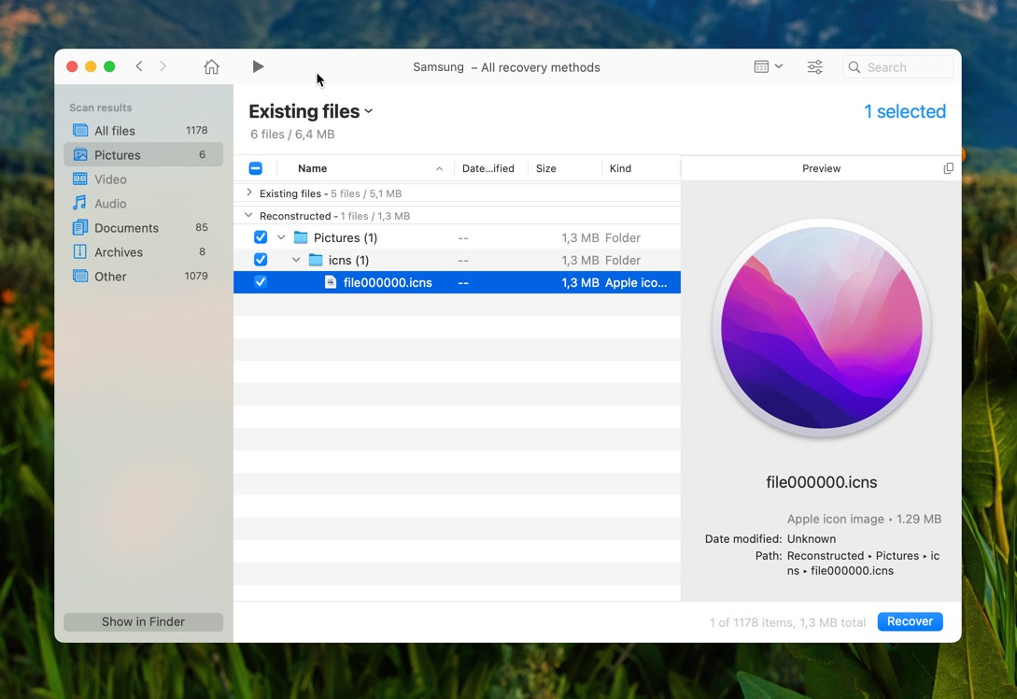Click the Pictures (1) folder icon
This screenshot has width=1017, height=699.
point(301,237)
